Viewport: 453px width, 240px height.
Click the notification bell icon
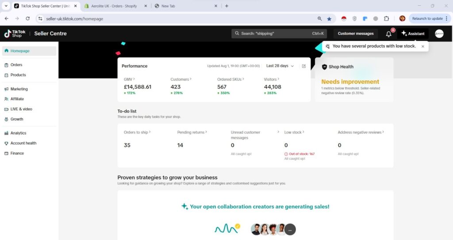[388, 34]
